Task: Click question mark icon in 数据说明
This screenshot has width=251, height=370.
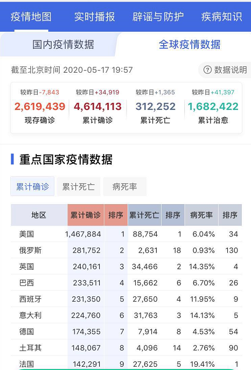Action: pos(207,70)
